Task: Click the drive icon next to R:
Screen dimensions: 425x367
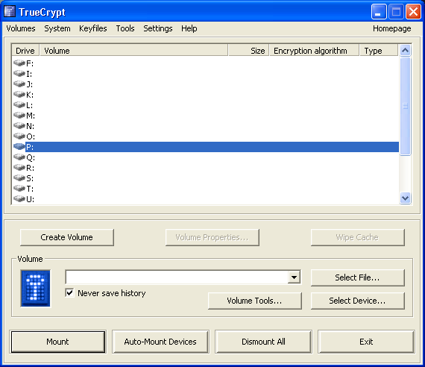Action: point(19,167)
